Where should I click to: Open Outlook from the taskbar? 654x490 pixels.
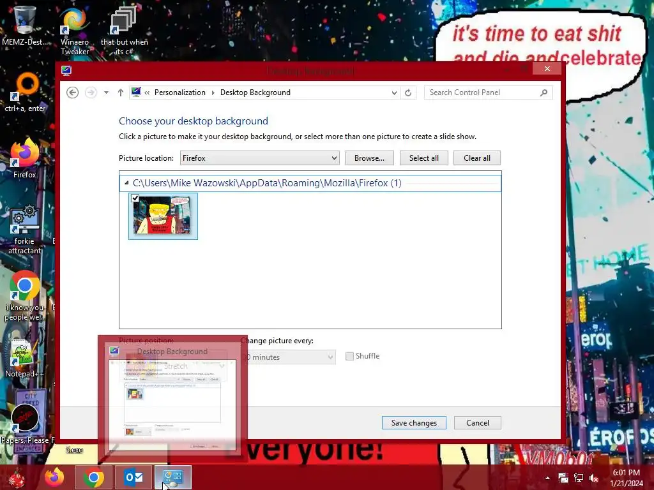coord(133,477)
